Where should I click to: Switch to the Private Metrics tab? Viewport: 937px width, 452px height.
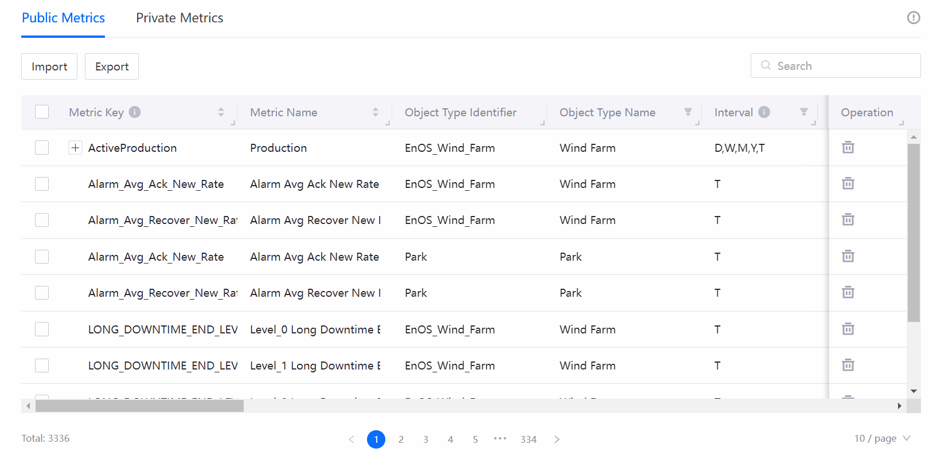coord(179,18)
